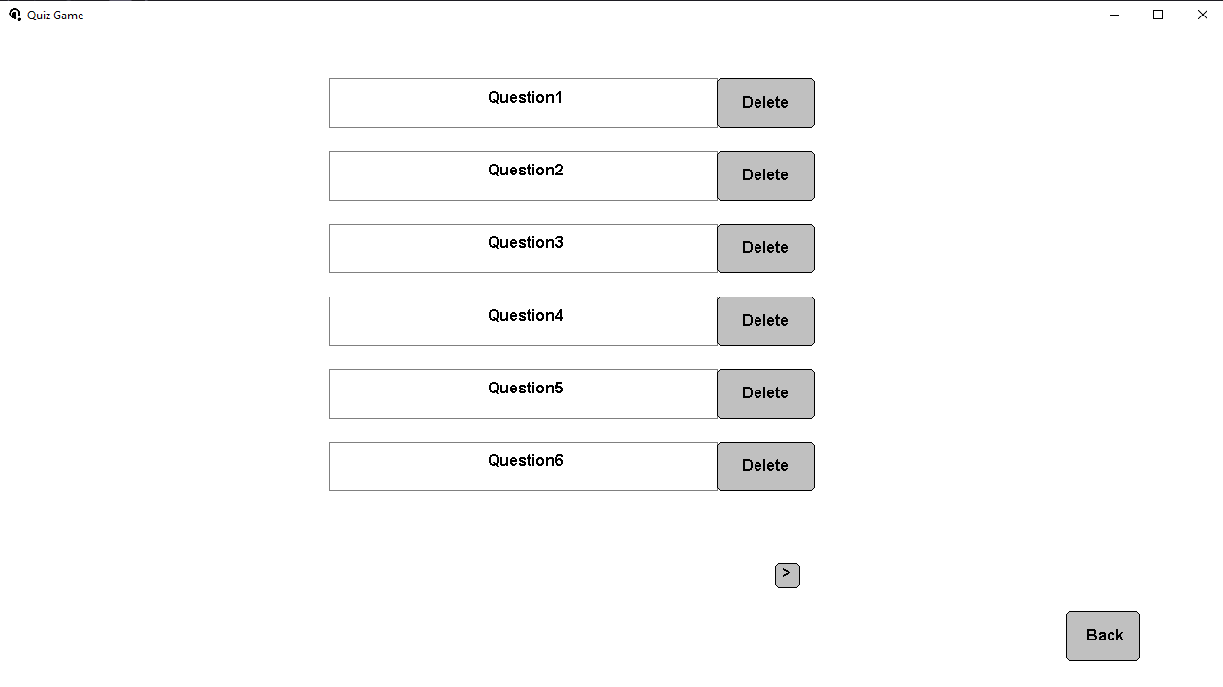
Task: Select the Question1 text field
Action: [x=524, y=102]
